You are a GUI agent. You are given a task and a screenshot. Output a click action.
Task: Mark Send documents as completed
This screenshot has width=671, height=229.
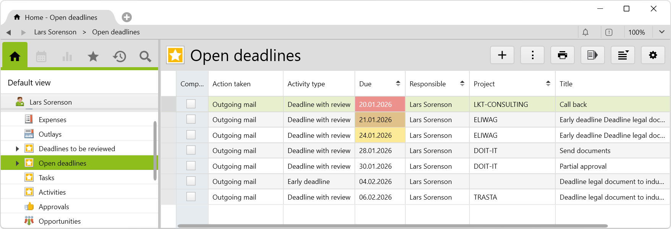click(x=191, y=150)
